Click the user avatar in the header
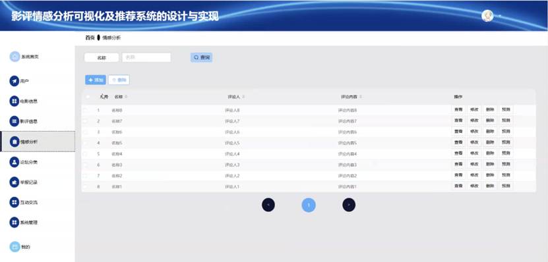548x262 pixels. click(x=487, y=16)
